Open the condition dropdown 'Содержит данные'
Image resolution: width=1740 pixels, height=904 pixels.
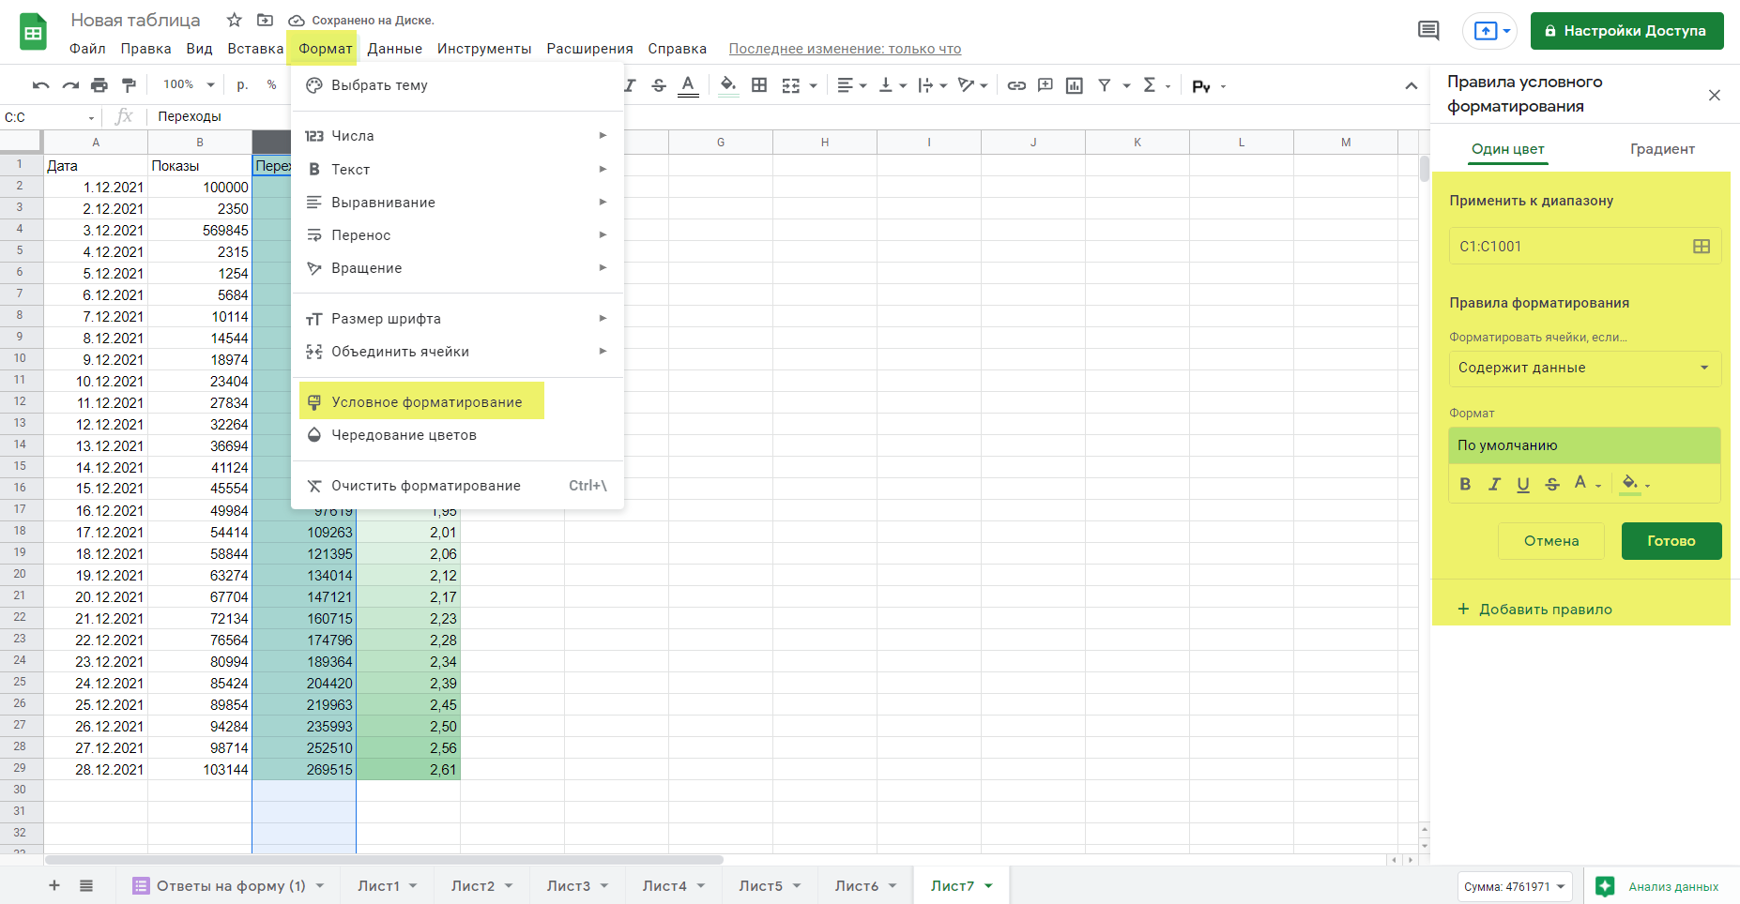pos(1584,368)
